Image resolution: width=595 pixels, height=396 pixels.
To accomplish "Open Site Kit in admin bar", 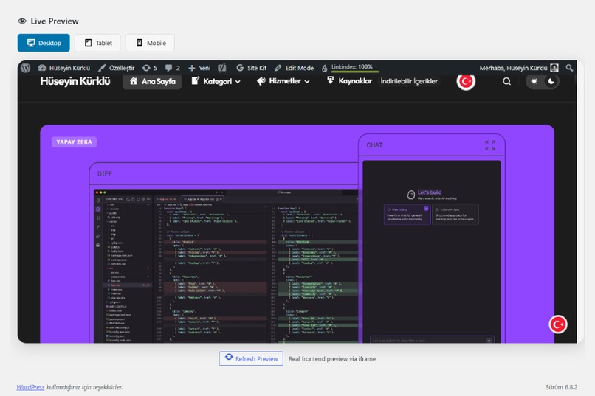I will [252, 68].
